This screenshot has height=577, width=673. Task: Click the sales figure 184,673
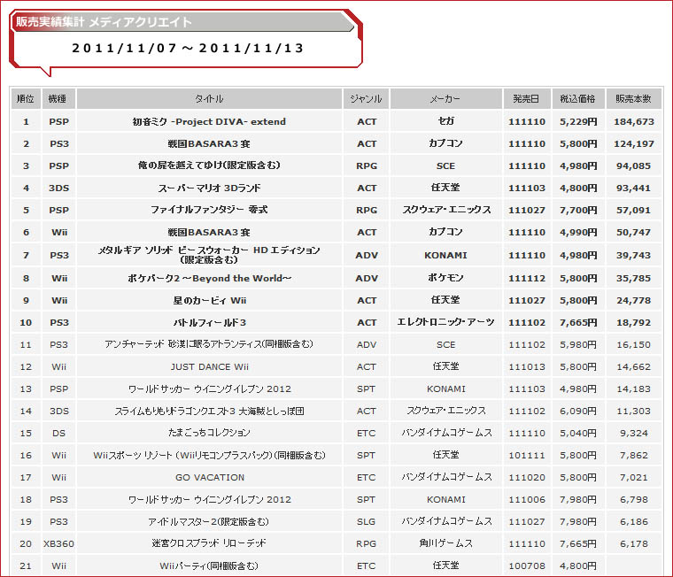(634, 122)
